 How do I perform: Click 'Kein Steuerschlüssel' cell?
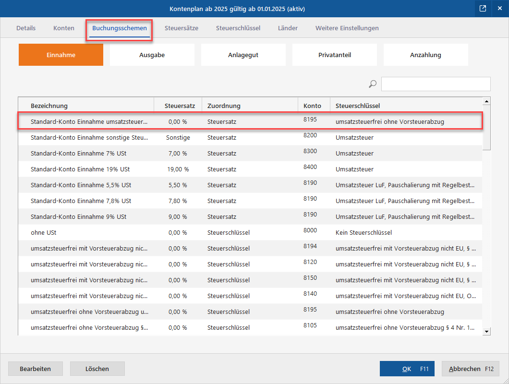tap(364, 232)
